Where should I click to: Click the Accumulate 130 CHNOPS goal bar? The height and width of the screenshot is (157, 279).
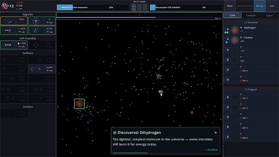point(186,7)
